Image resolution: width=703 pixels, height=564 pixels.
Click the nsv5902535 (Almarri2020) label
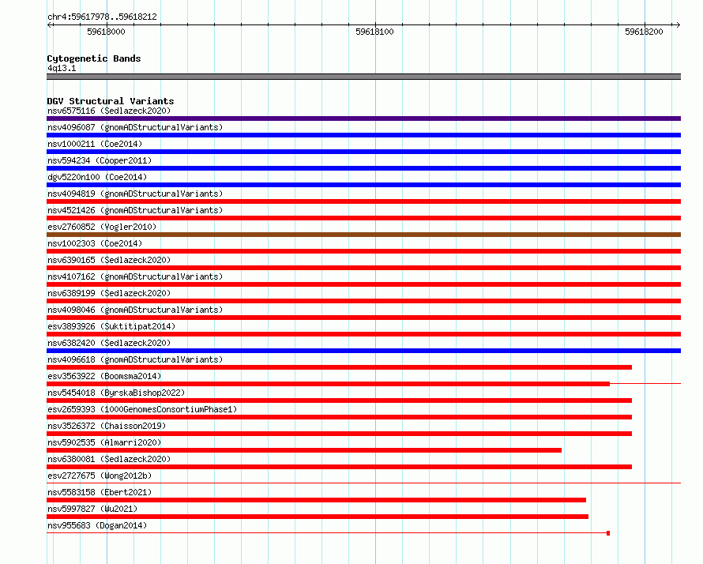tap(104, 442)
